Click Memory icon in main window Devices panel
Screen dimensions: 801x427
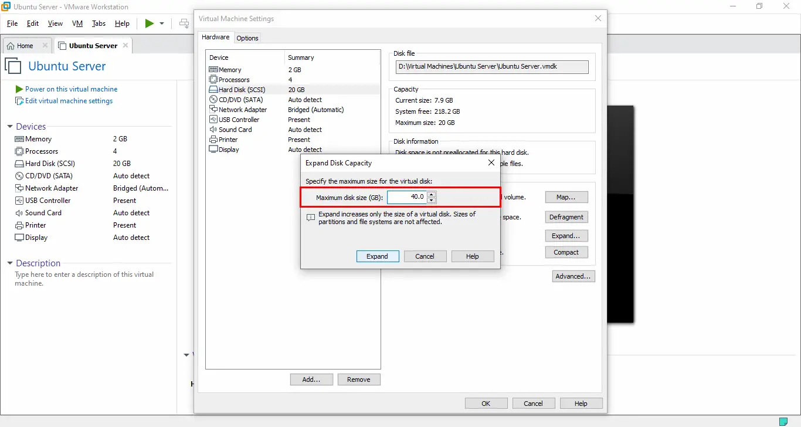pyautogui.click(x=19, y=139)
